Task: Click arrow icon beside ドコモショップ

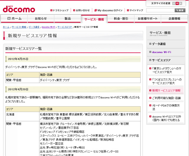Action: coord(51,10)
